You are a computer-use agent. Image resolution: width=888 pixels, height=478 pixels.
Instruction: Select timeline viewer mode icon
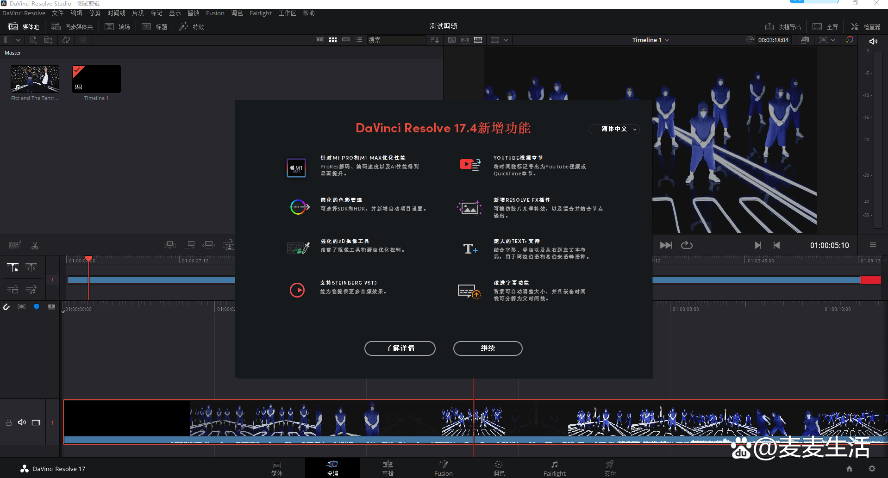(x=478, y=40)
